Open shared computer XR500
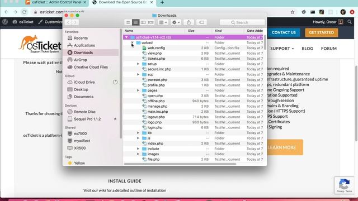The height and width of the screenshot is (201, 358). [x=77, y=148]
